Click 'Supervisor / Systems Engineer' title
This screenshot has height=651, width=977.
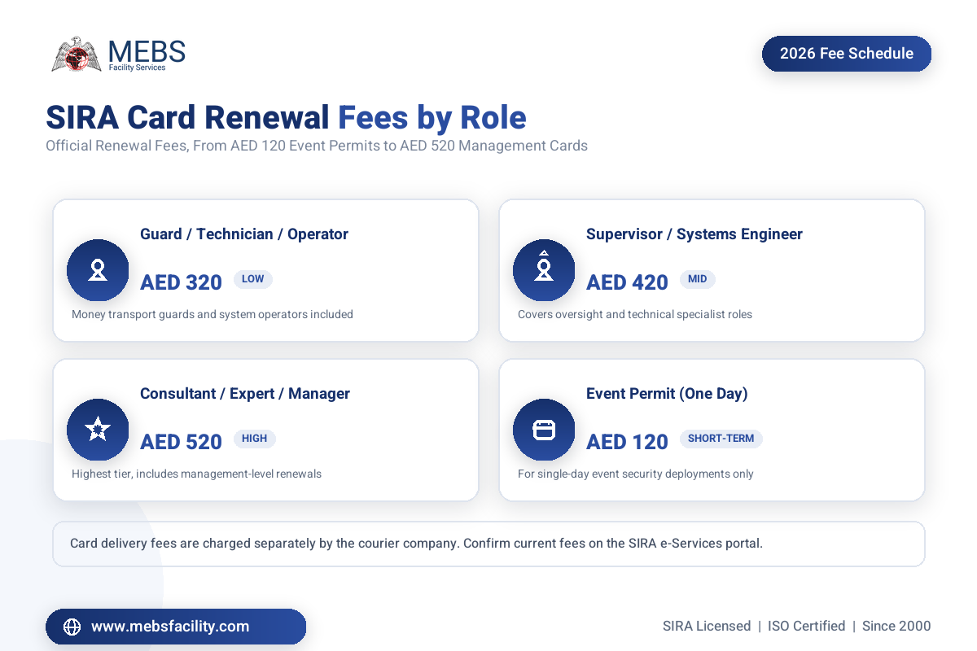(694, 234)
